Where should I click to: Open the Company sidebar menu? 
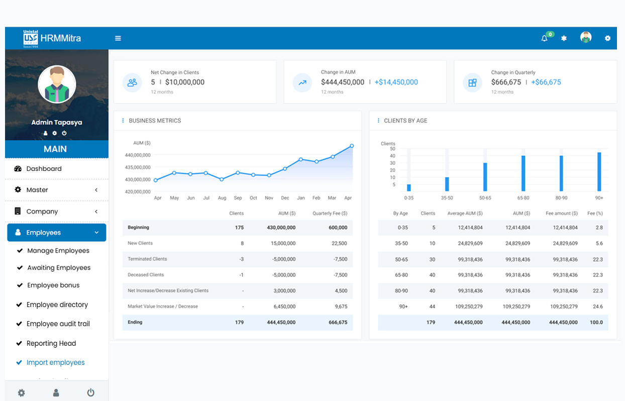click(x=57, y=212)
